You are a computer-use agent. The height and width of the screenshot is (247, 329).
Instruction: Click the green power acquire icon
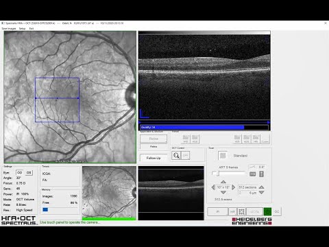[267, 211]
